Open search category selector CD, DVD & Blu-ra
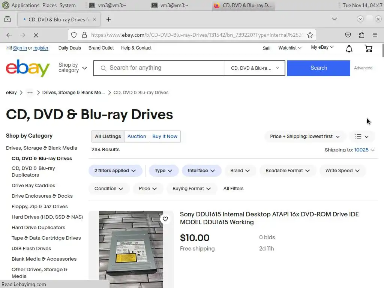384x288 pixels. (255, 68)
